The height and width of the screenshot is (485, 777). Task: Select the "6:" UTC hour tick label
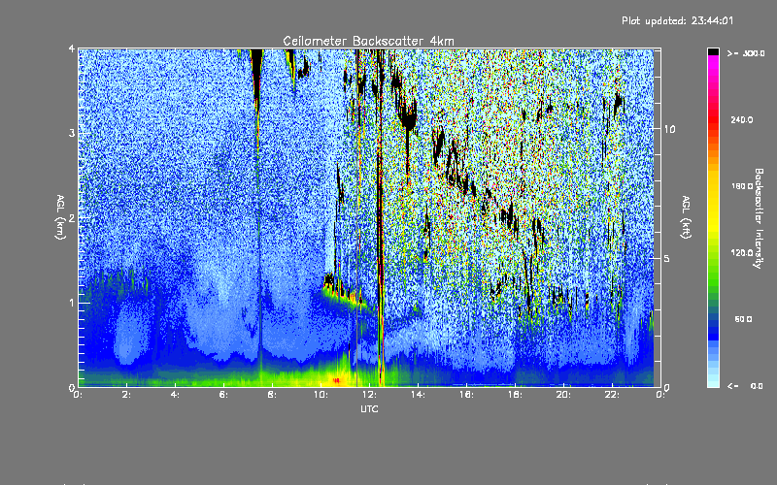tap(224, 395)
